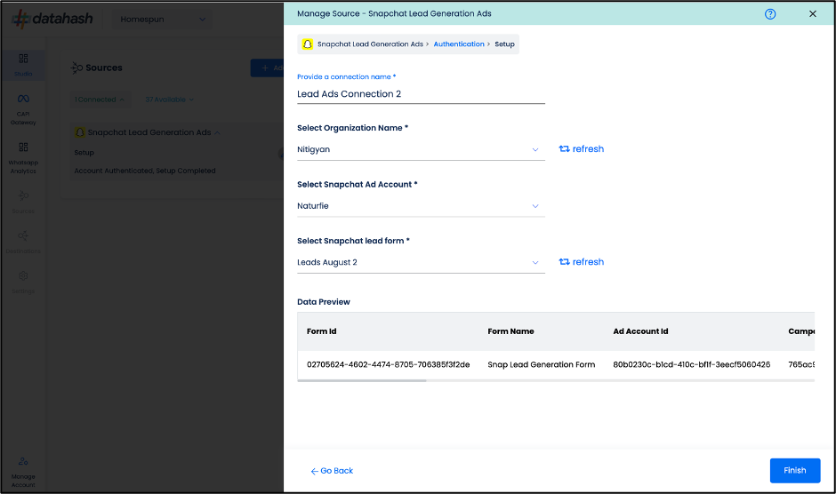Open Sources in the sidebar
836x494 pixels.
click(23, 202)
